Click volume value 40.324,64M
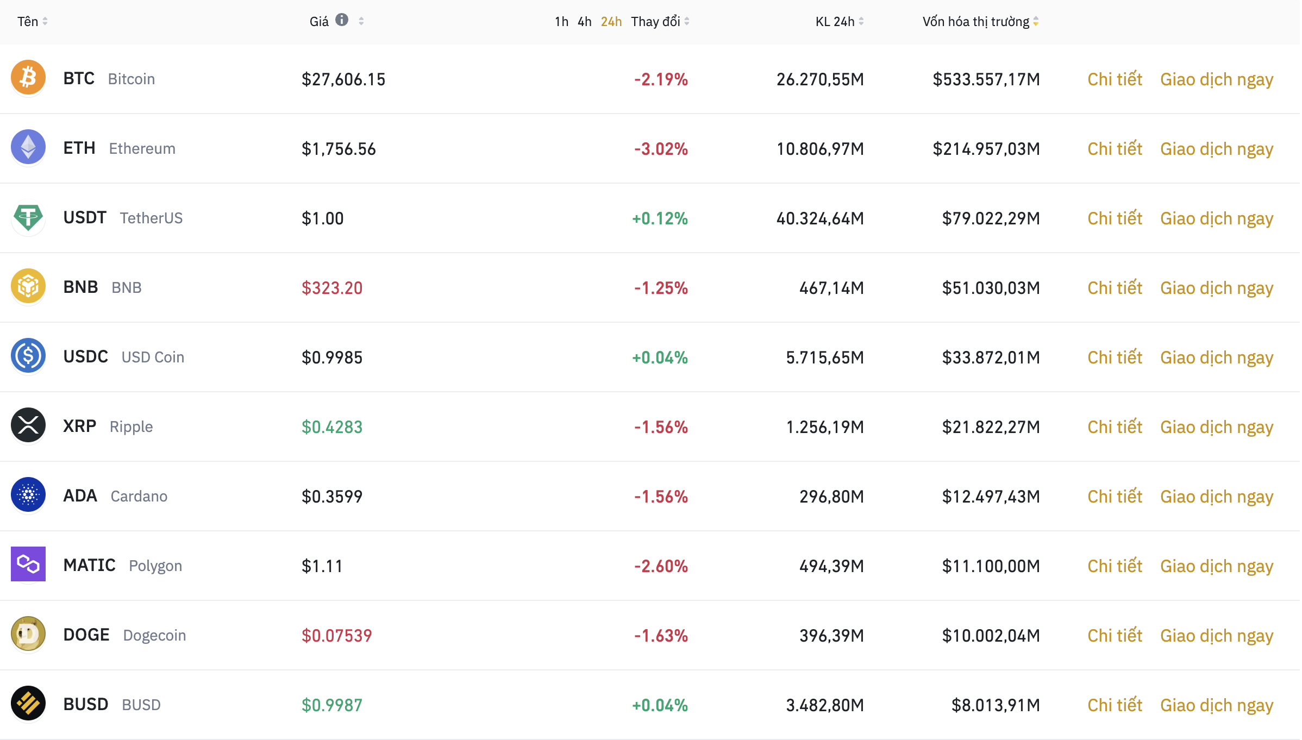The image size is (1302, 740). point(820,218)
